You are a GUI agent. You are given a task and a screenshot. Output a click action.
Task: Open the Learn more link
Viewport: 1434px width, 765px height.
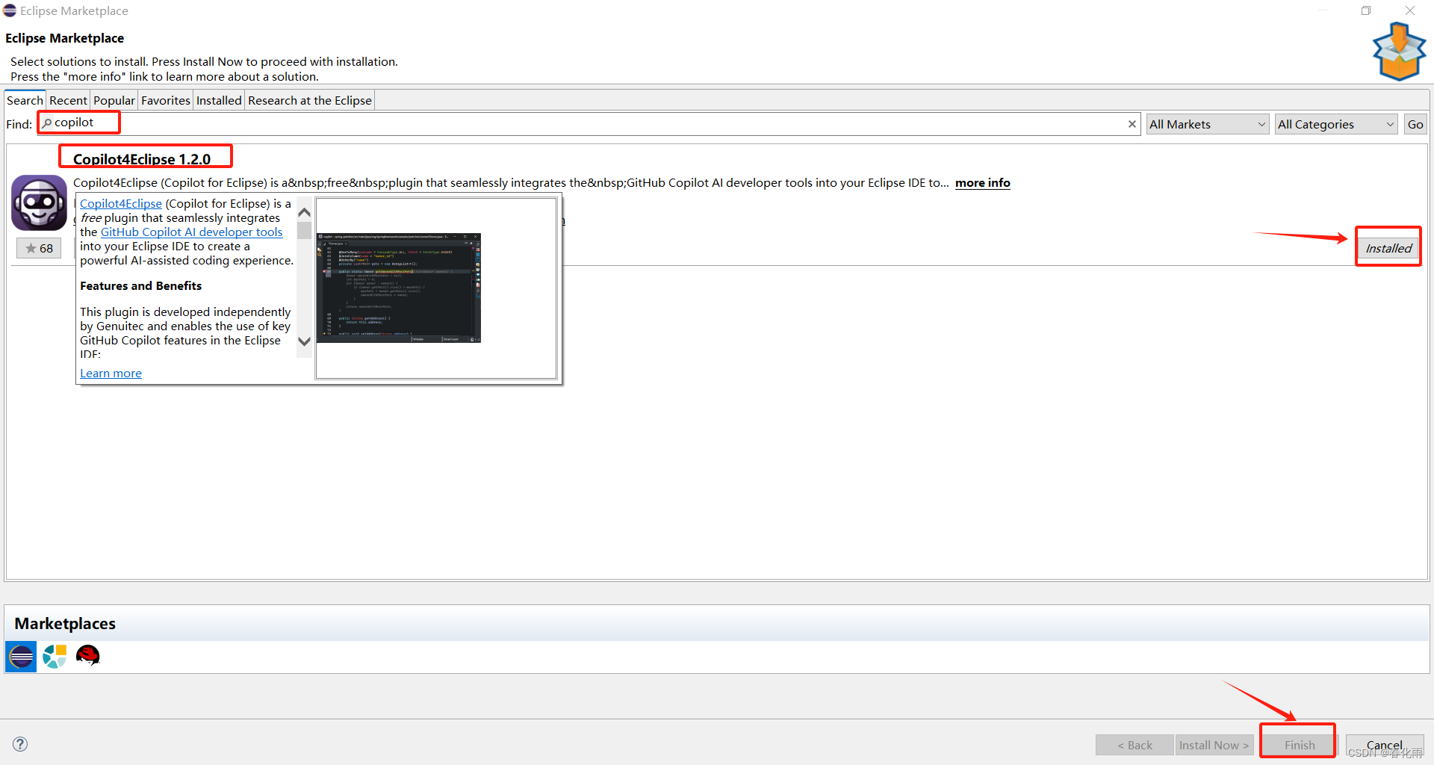pyautogui.click(x=111, y=373)
